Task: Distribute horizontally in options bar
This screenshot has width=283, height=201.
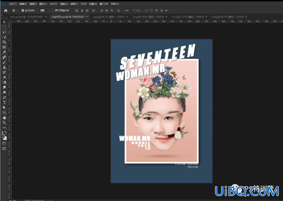Action: 118,10
